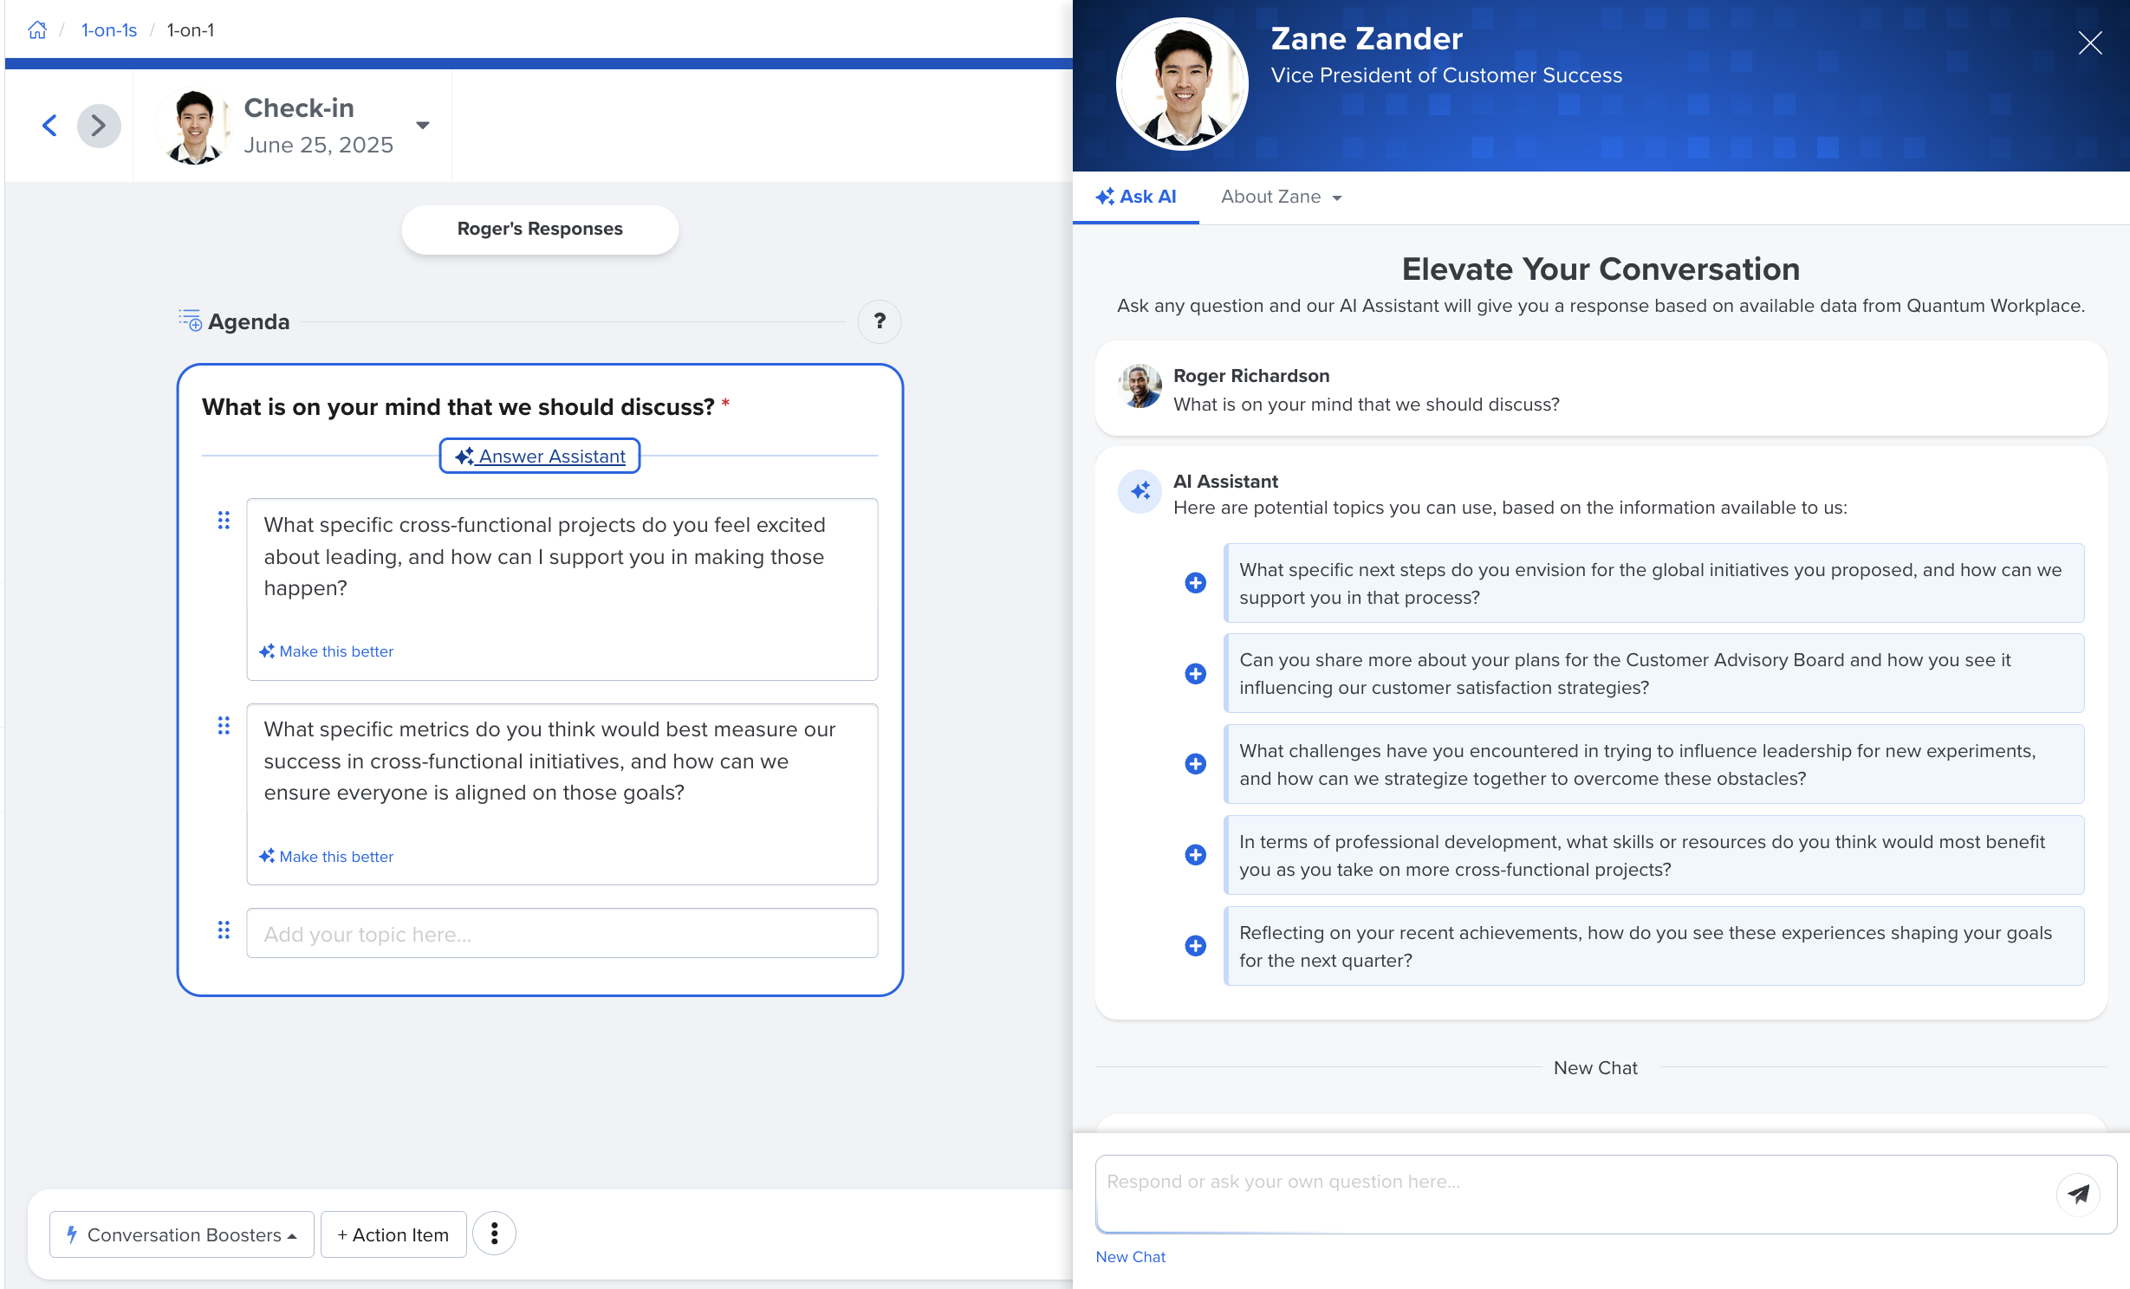This screenshot has height=1289, width=2130.
Task: Select the influence leadership suggestion text
Action: pos(1653,764)
